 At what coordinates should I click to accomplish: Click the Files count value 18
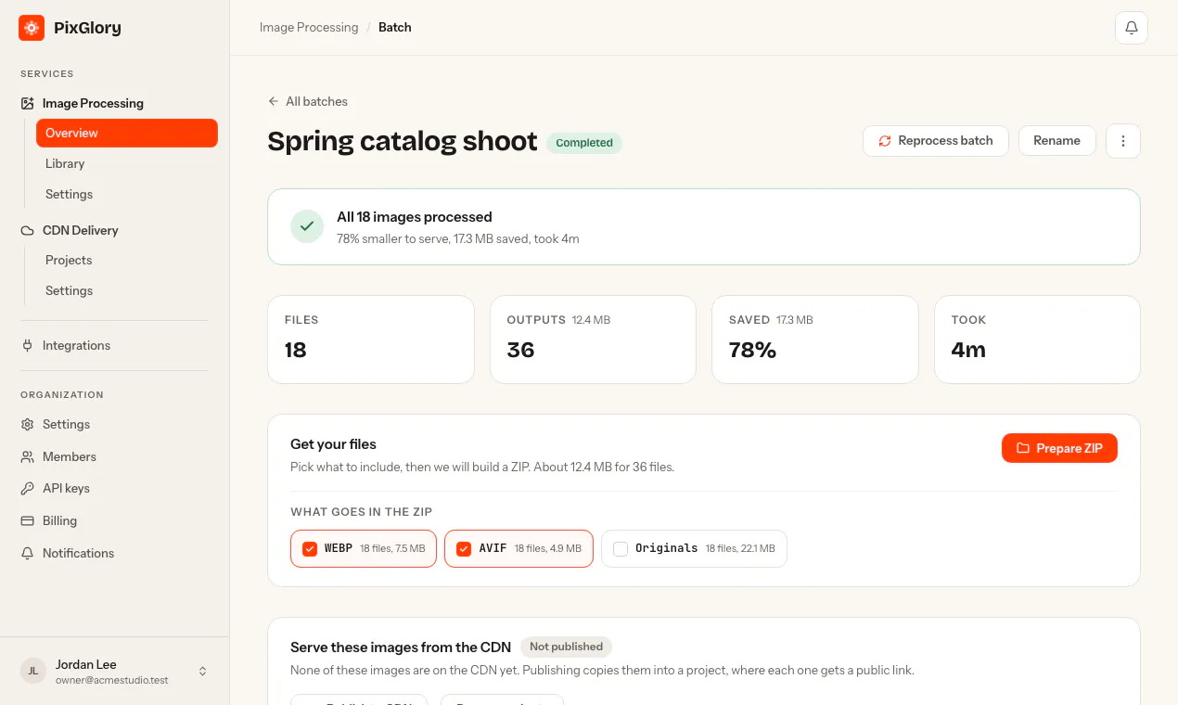296,350
